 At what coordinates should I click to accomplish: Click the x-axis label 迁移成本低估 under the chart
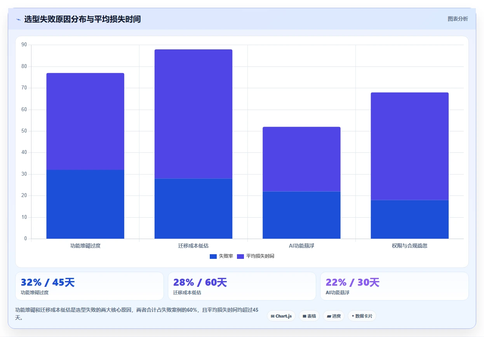point(193,246)
